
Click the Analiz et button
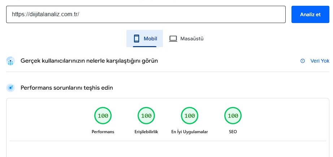[310, 14]
